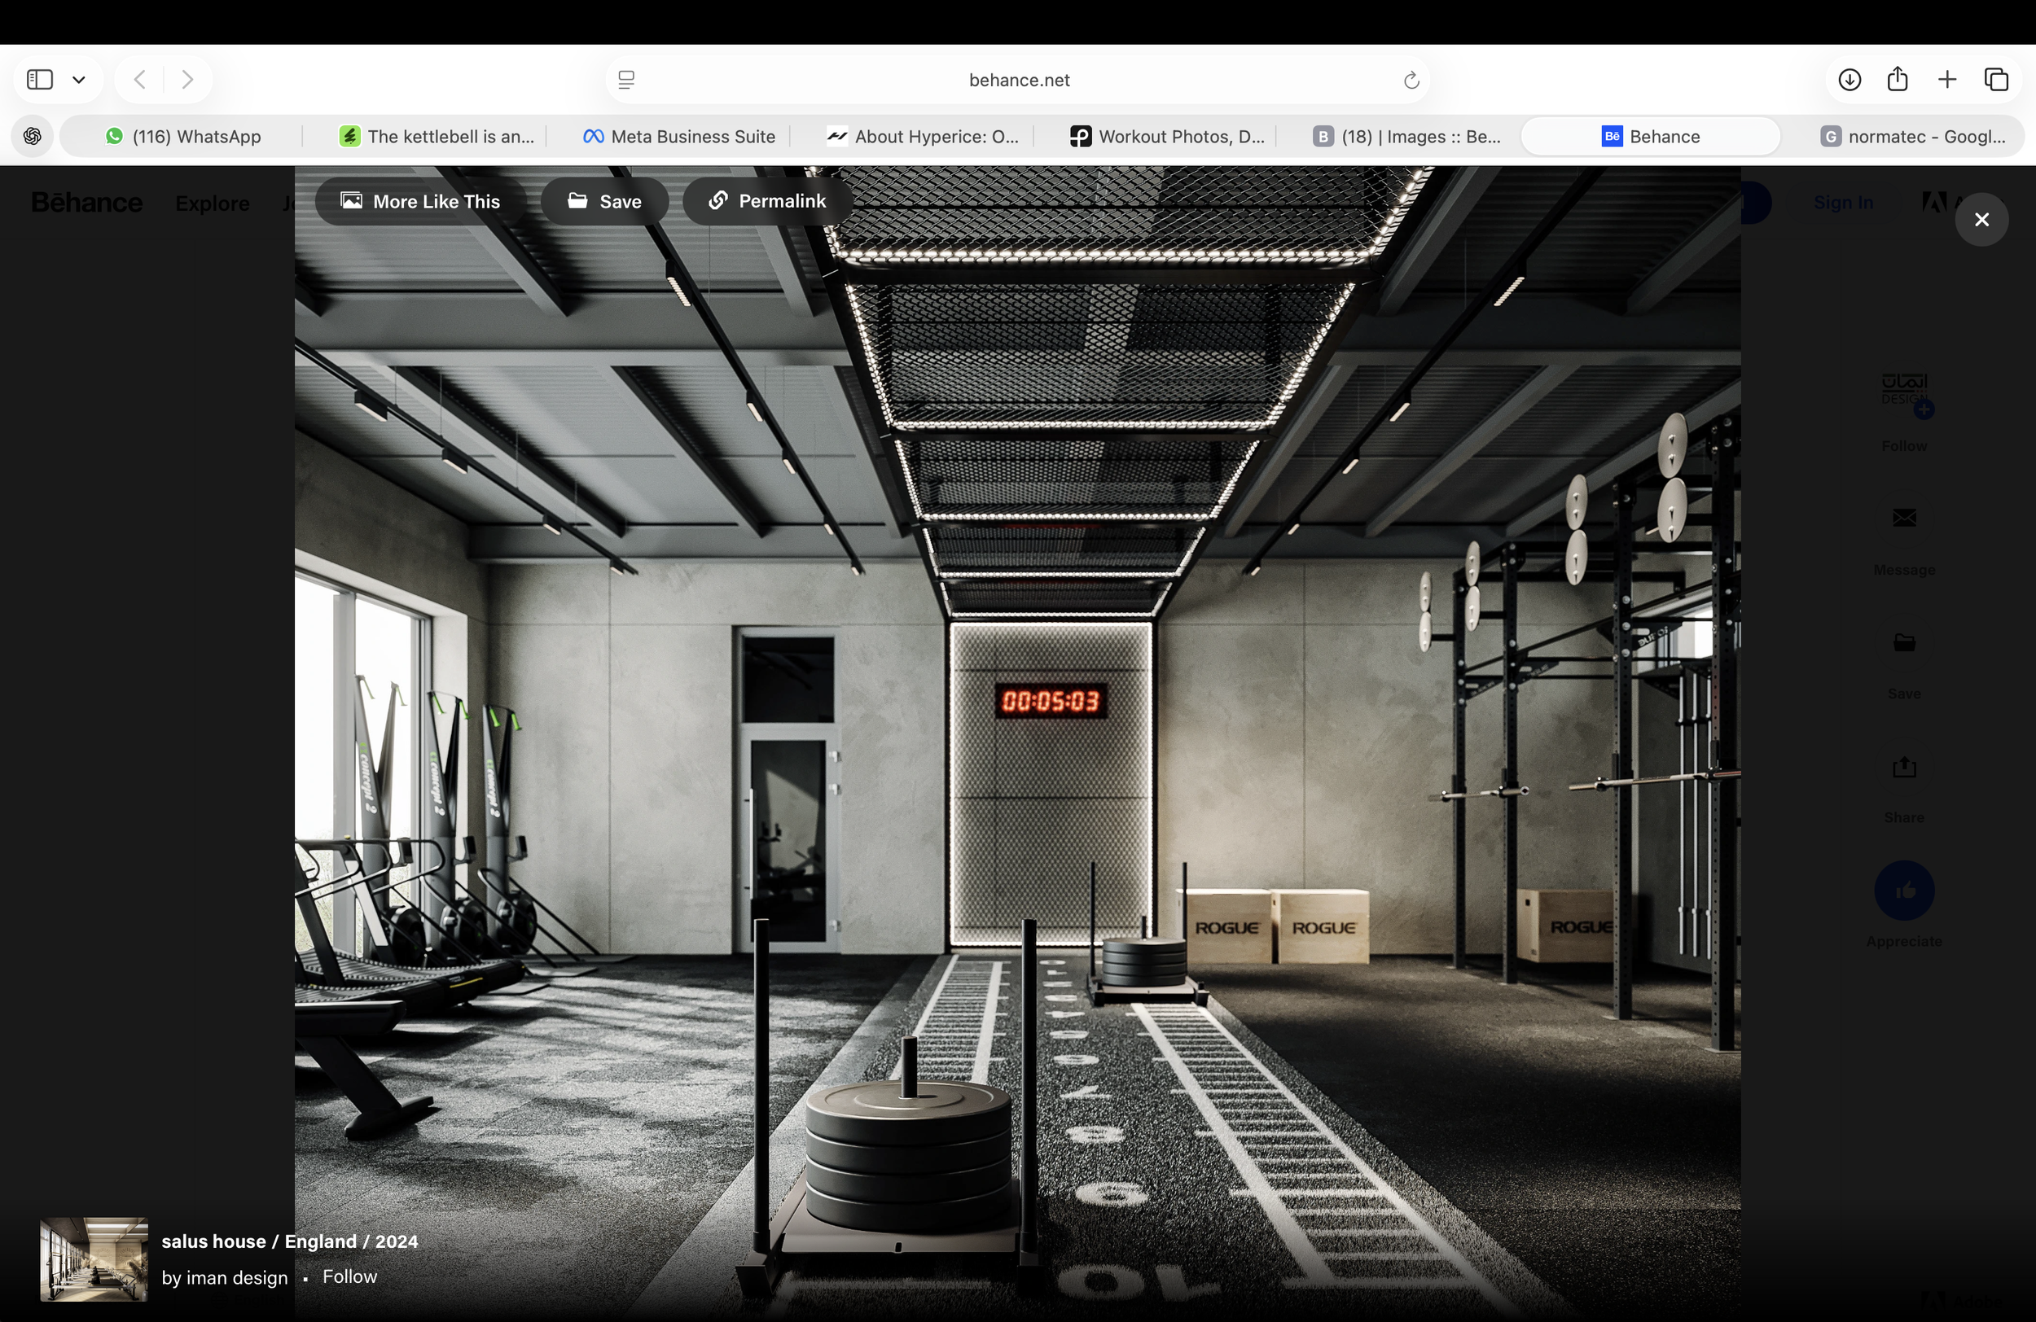Open the Downloads list in the toolbar
This screenshot has width=2036, height=1322.
tap(1849, 79)
